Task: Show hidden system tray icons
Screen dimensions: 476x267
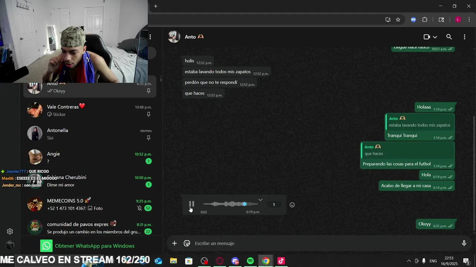Action: [409, 261]
